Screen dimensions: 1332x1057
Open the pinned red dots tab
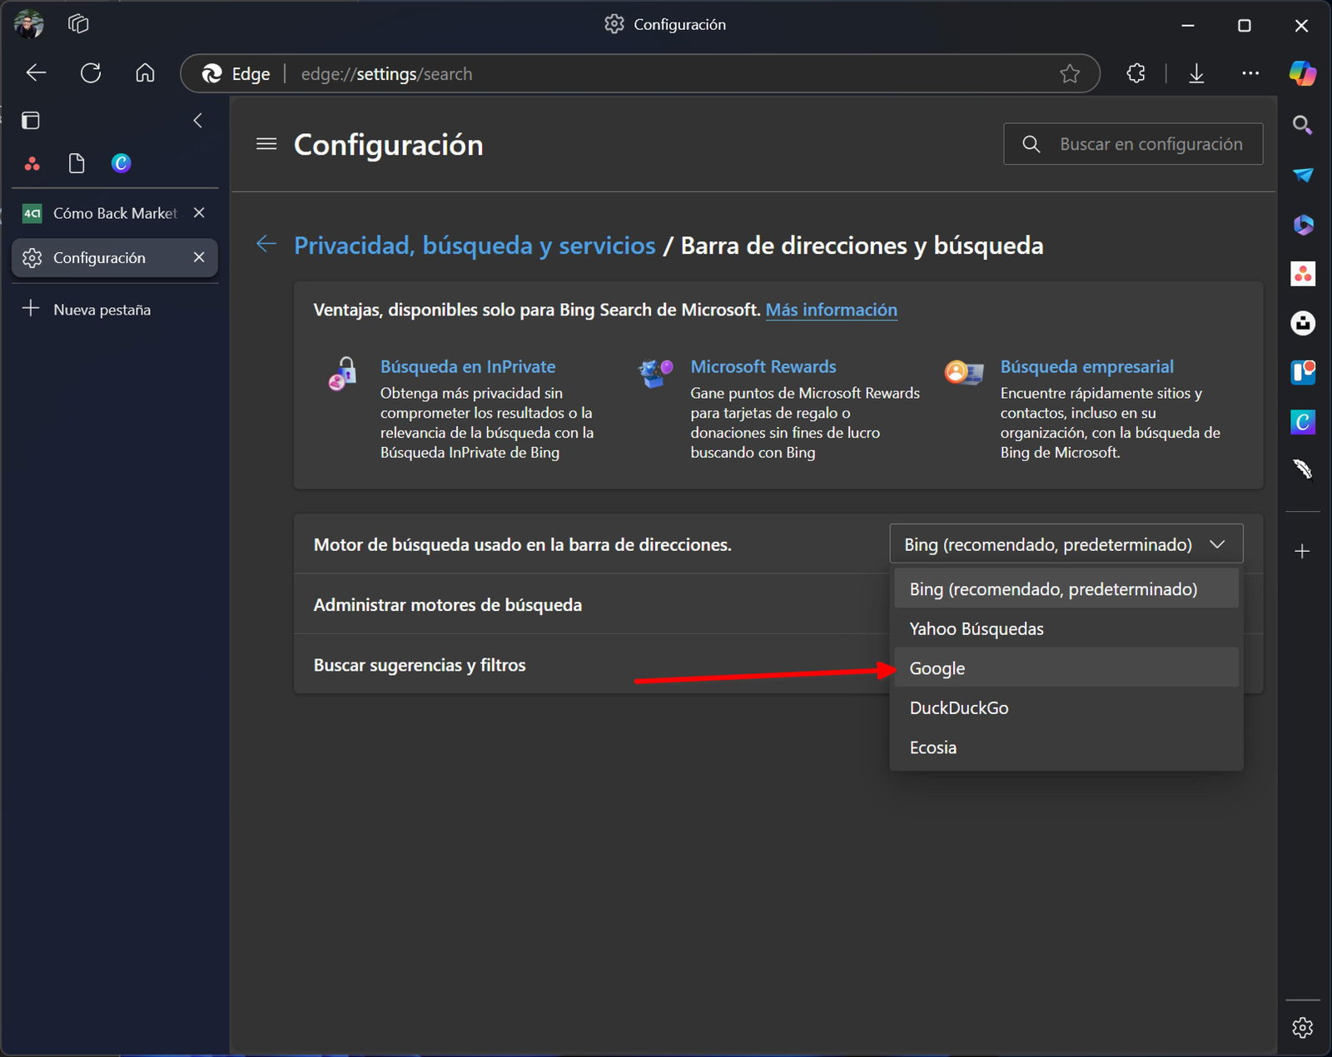(x=32, y=163)
